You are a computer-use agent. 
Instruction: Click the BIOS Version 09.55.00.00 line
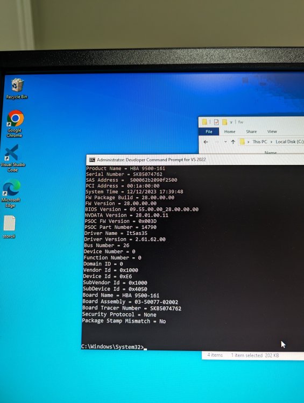pos(142,210)
